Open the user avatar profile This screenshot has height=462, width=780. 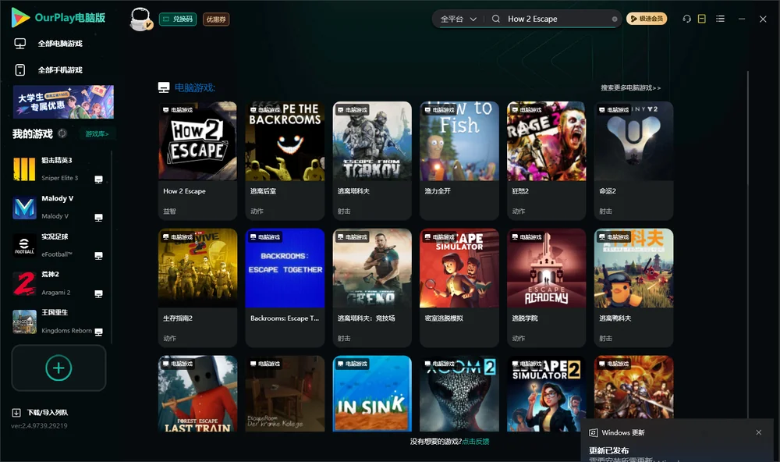tap(140, 19)
